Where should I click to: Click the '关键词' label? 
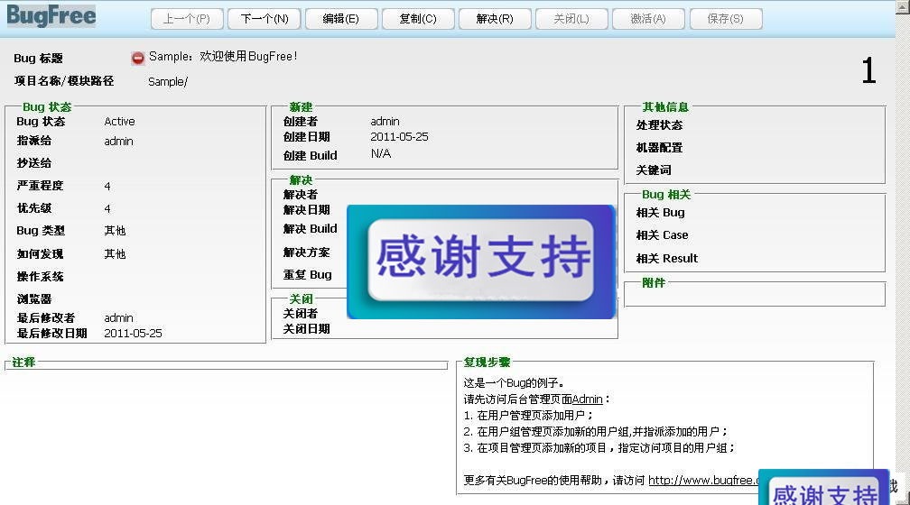(x=654, y=170)
